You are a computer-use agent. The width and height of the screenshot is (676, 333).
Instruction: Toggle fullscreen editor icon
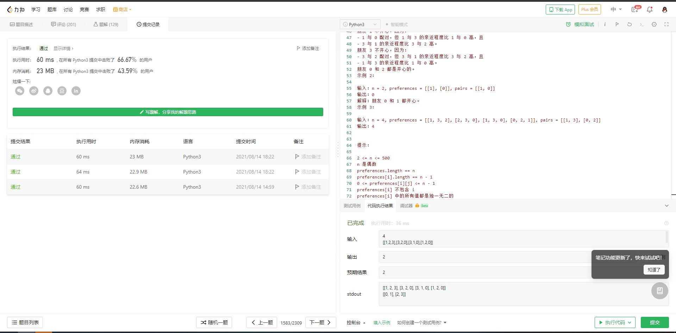coord(666,24)
